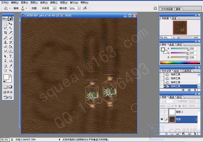The width and height of the screenshot is (203, 142).
Task: Delete layer using Layers panel trash icon
Action: pyautogui.click(x=195, y=134)
